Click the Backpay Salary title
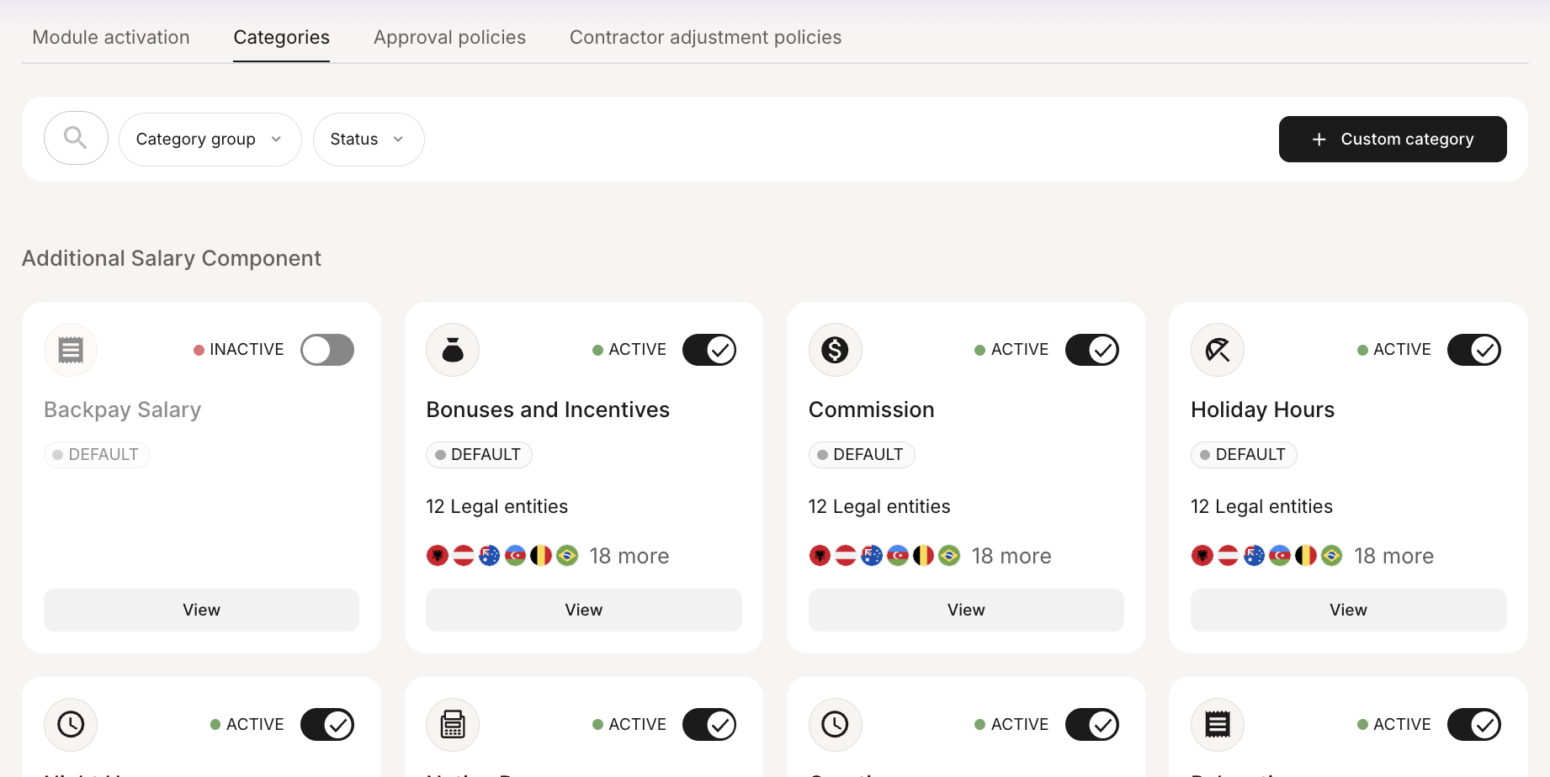This screenshot has height=777, width=1550. point(122,410)
